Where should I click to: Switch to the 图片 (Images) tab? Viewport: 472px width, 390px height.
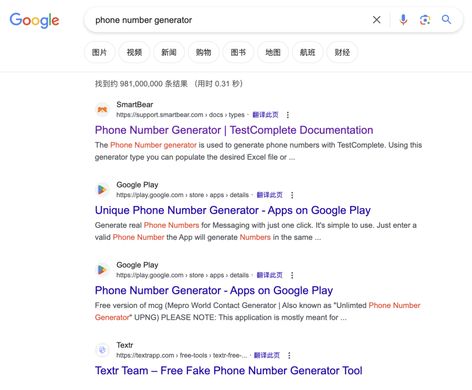coord(99,52)
